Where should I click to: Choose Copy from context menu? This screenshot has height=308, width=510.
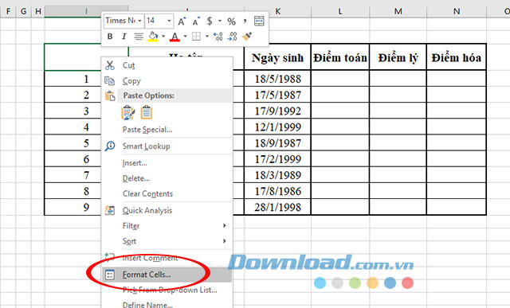point(167,80)
